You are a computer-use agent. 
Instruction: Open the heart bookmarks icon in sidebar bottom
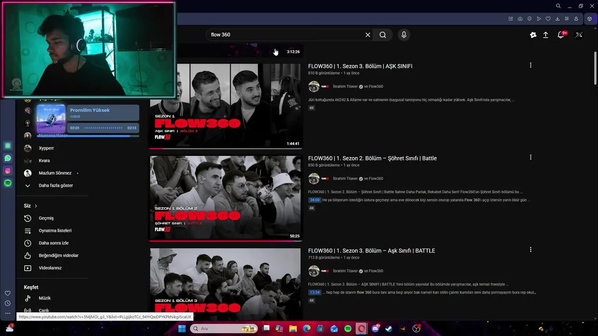pos(7,293)
